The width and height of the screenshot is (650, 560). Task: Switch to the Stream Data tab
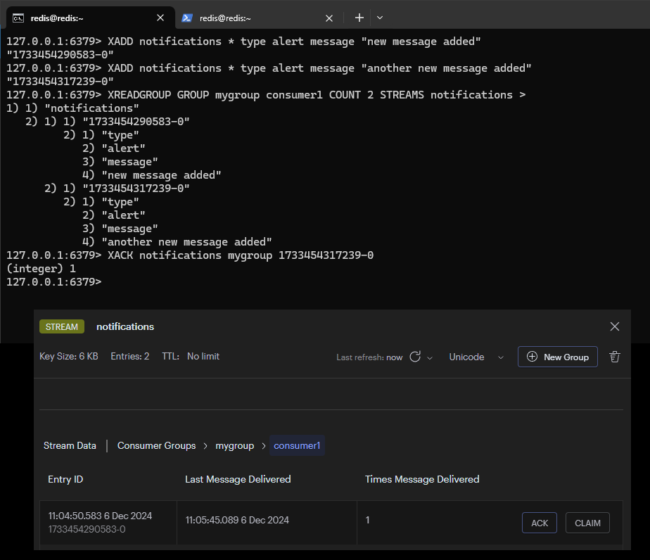70,445
